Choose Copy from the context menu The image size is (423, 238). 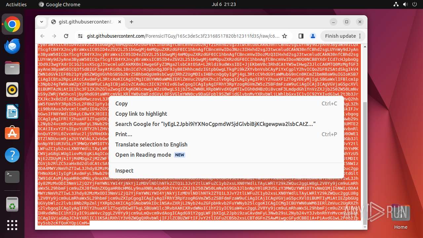pos(226,103)
